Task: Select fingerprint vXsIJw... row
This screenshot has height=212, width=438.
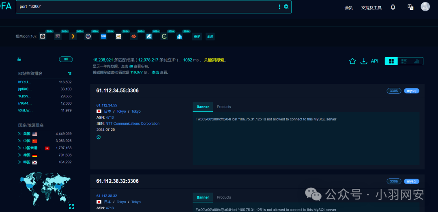Action: pyautogui.click(x=45, y=110)
